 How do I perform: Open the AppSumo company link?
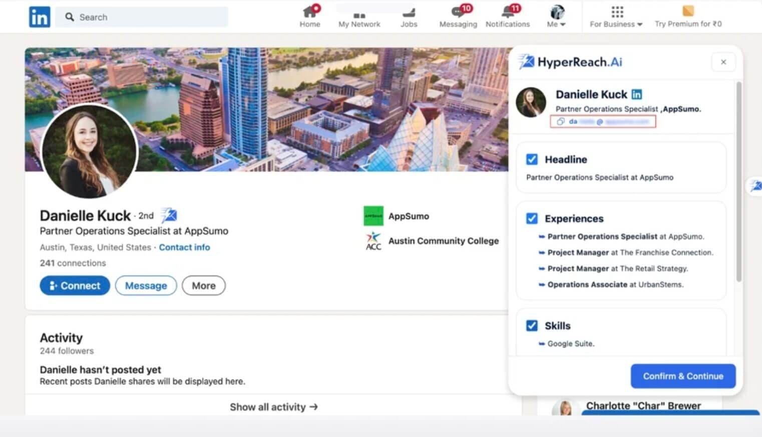409,216
